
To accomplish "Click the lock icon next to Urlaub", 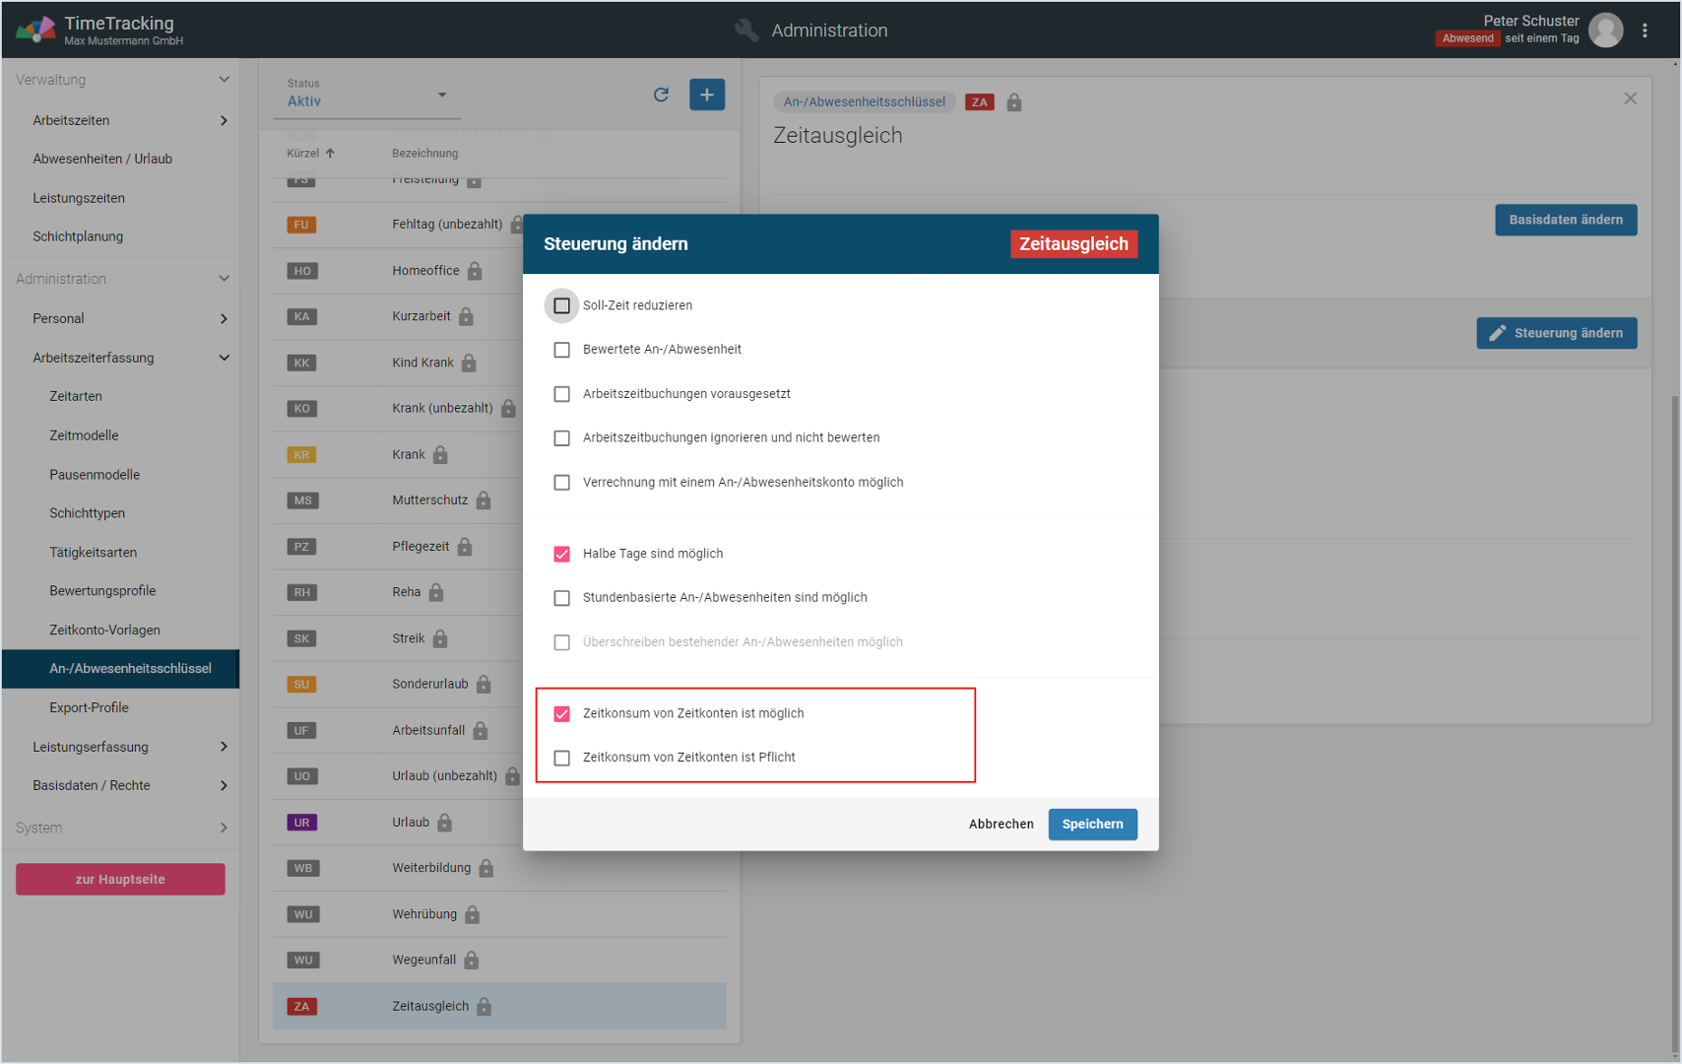I will 445,823.
